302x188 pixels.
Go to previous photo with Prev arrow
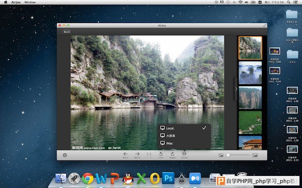pyautogui.click(x=125, y=155)
